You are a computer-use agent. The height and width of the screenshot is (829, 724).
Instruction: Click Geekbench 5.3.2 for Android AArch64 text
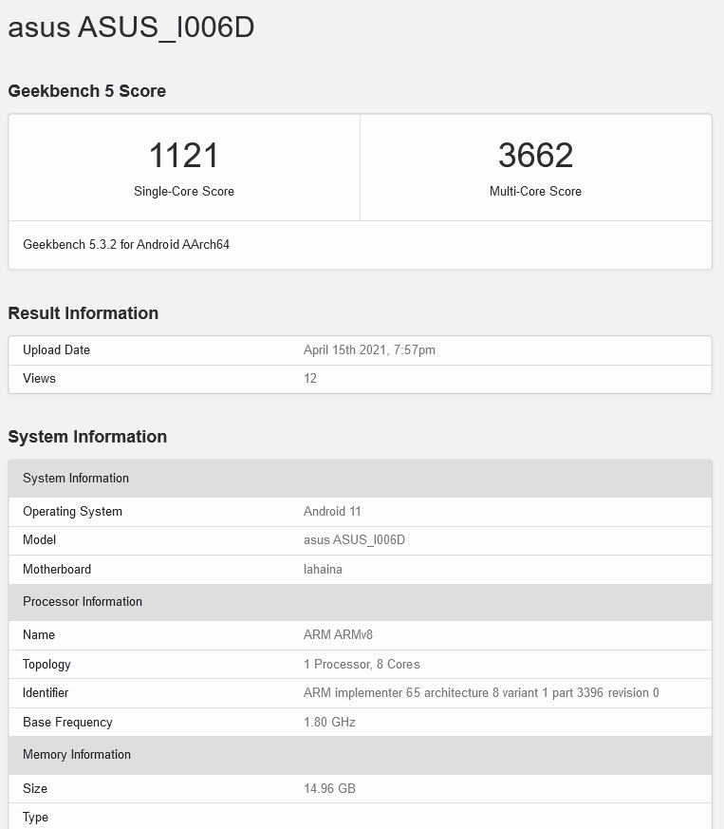pyautogui.click(x=126, y=245)
